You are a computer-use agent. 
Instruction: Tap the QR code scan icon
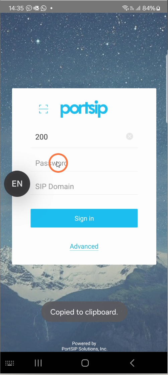point(44,109)
